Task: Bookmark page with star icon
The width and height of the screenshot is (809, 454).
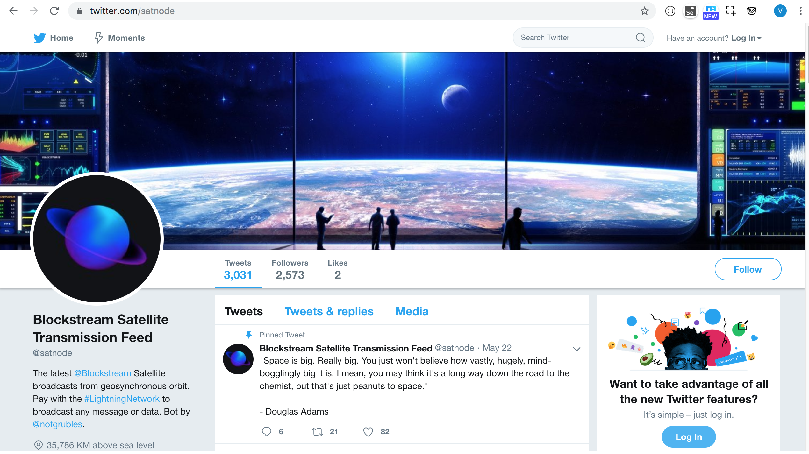Action: (644, 11)
